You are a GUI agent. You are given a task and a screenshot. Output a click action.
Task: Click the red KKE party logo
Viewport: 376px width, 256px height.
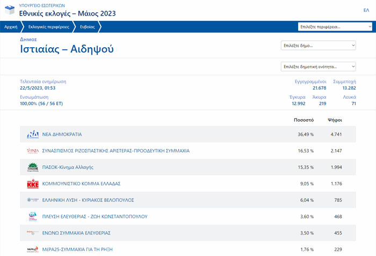point(33,184)
